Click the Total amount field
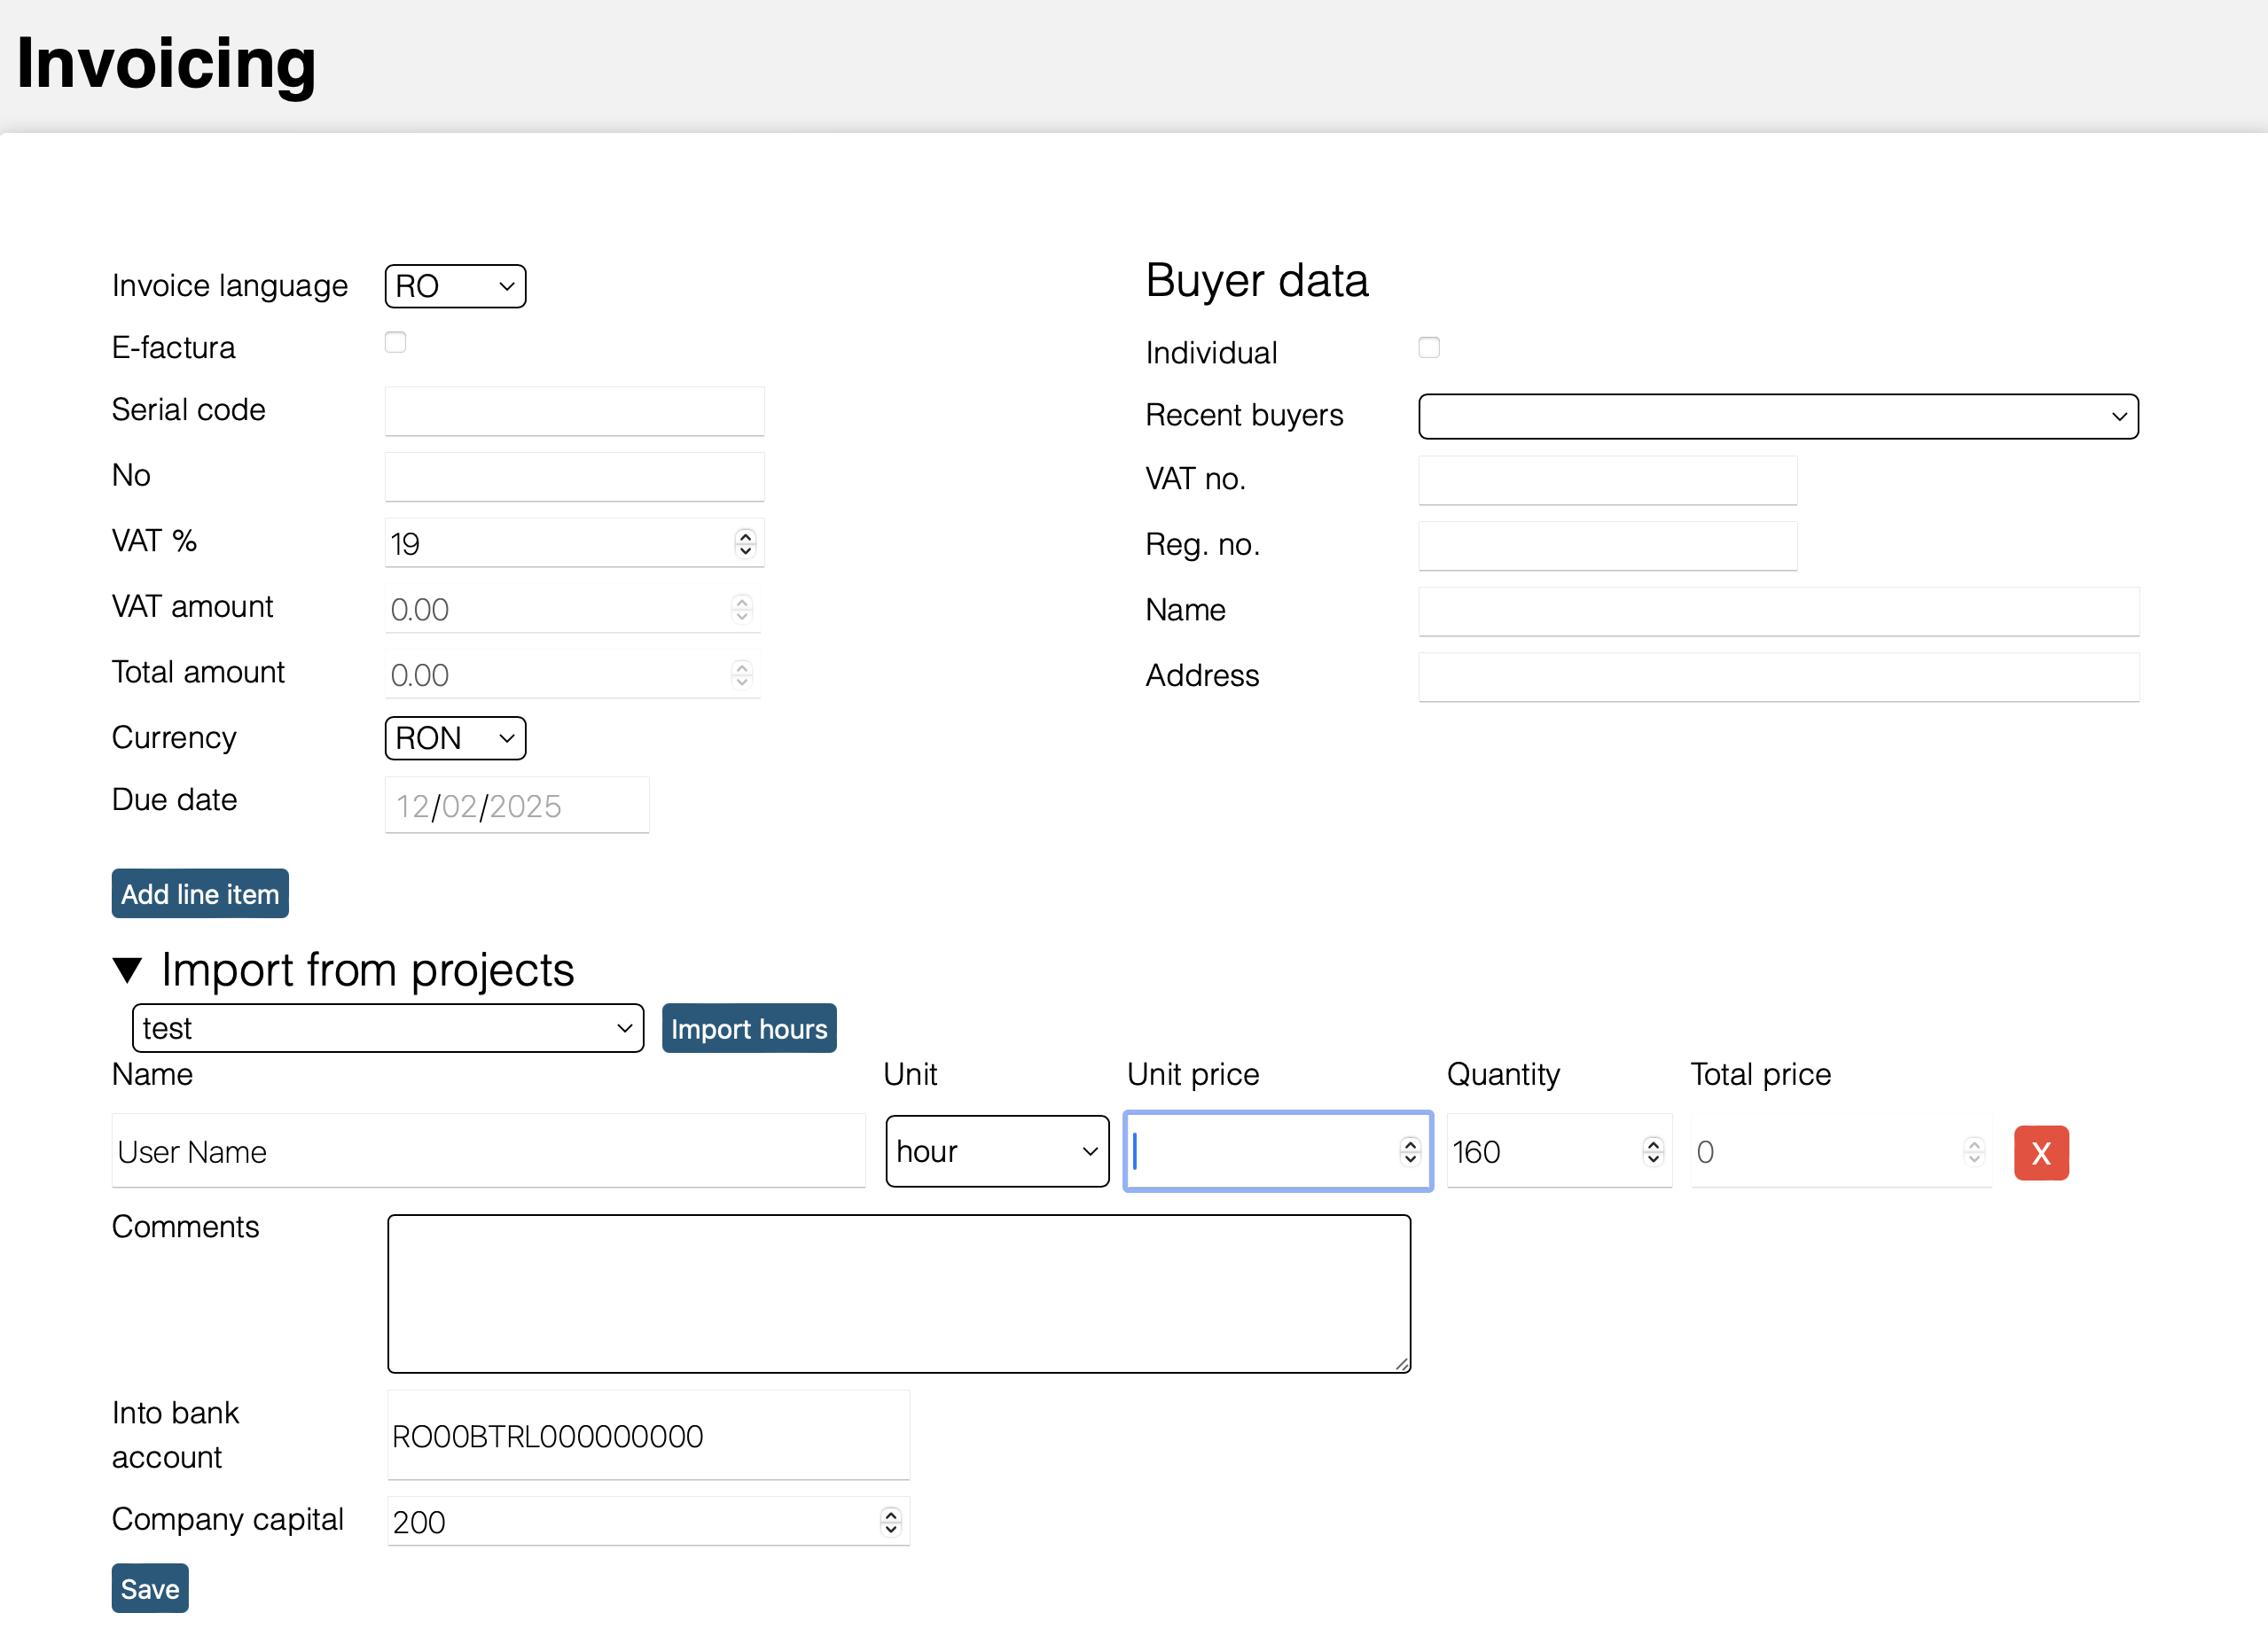Viewport: 2268px width, 1652px height. (572, 674)
